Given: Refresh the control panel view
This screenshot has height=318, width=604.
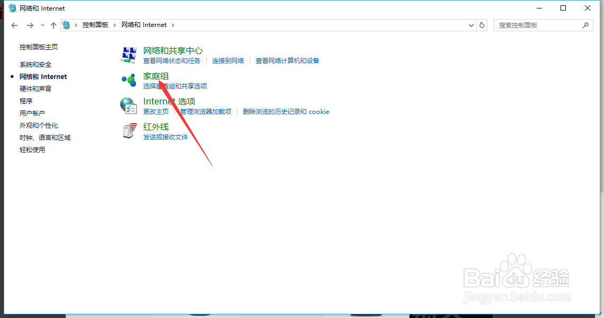Looking at the screenshot, I should pyautogui.click(x=482, y=25).
